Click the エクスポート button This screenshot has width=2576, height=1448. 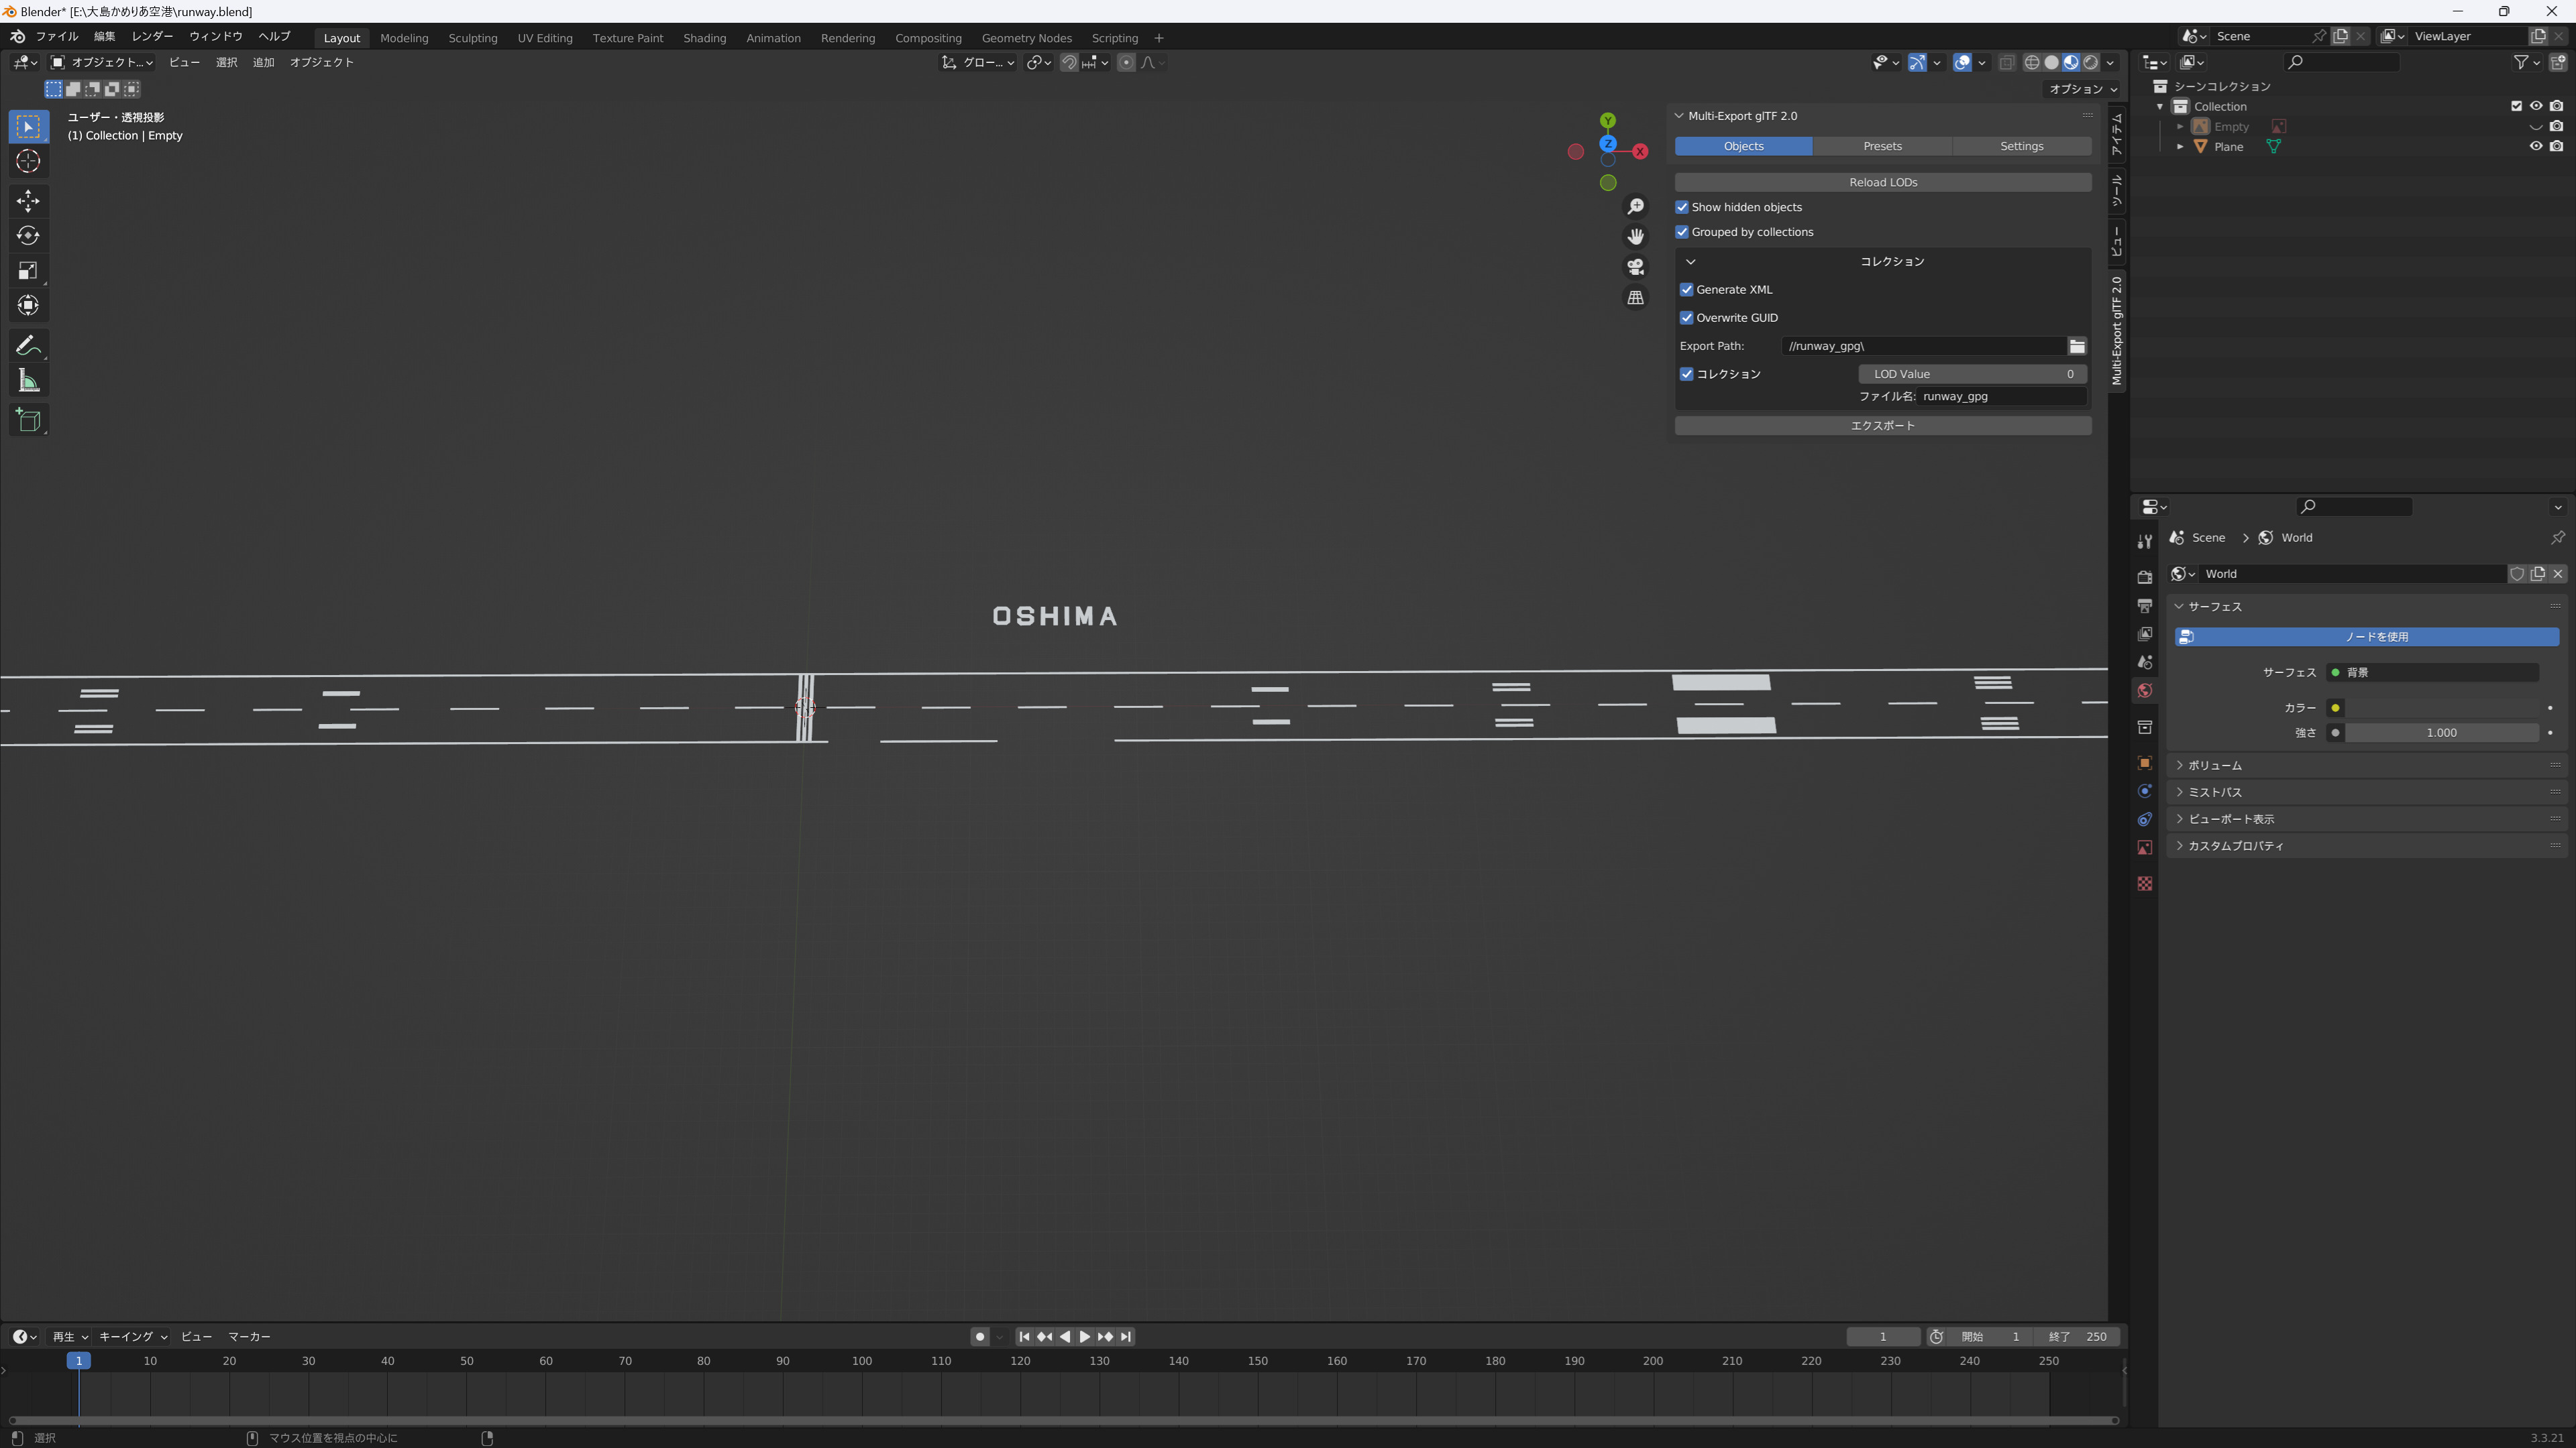pos(1883,426)
